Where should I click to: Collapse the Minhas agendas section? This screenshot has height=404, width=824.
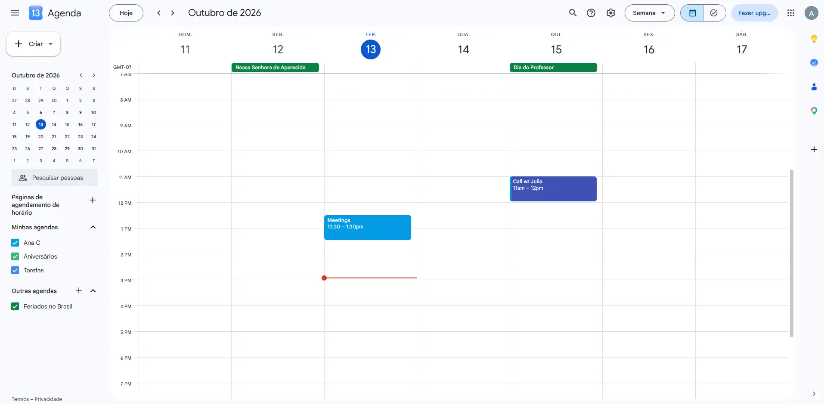(x=93, y=227)
